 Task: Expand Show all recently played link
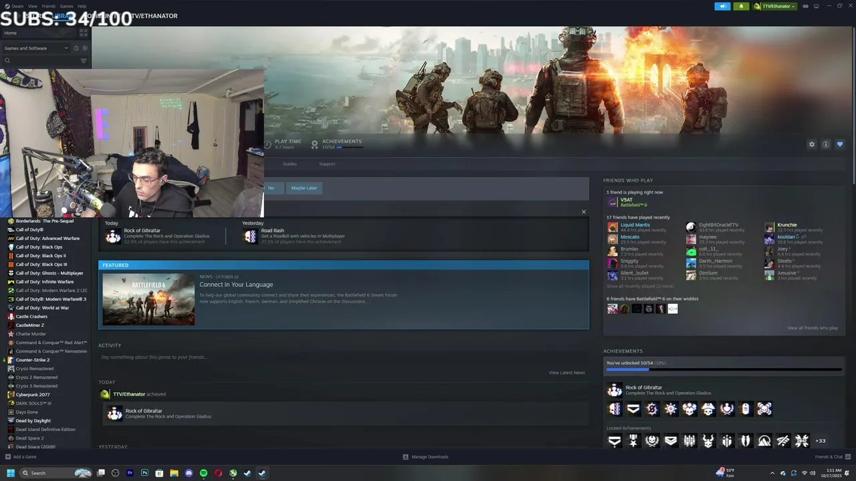640,286
